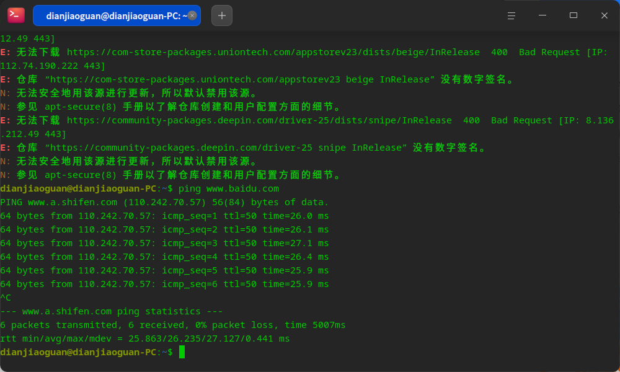
Task: Maximize the terminal window
Action: [x=573, y=15]
